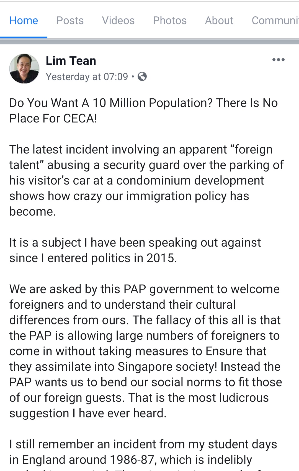Open the post options three-dot menu
Image resolution: width=299 pixels, height=471 pixels.
point(278,60)
